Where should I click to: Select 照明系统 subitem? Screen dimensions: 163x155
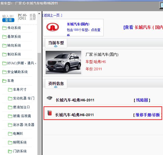coord(20,142)
